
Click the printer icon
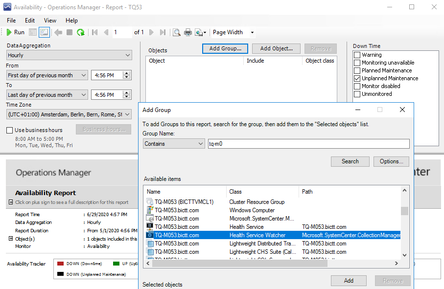click(x=188, y=32)
